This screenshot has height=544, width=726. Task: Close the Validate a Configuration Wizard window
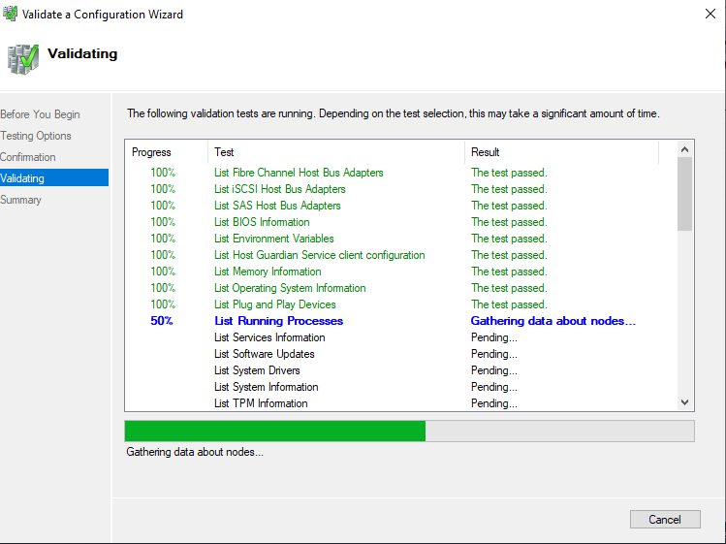[x=704, y=14]
